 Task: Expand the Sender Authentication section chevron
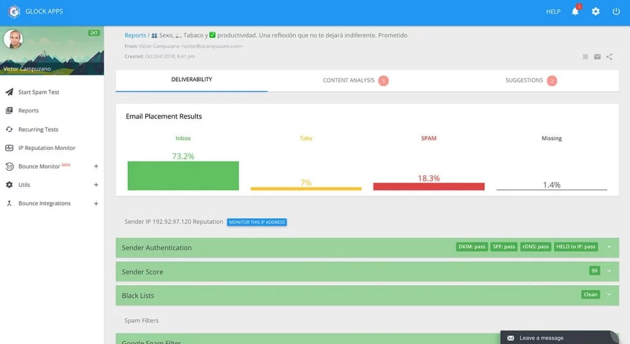[609, 247]
